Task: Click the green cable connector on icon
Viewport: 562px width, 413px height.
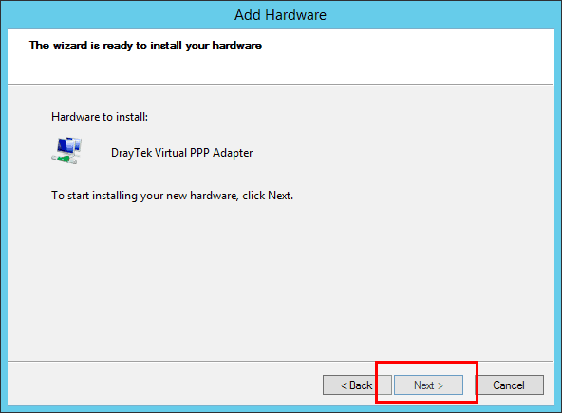Action: tap(63, 159)
